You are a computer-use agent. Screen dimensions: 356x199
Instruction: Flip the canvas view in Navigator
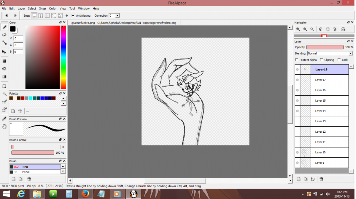pos(343,29)
